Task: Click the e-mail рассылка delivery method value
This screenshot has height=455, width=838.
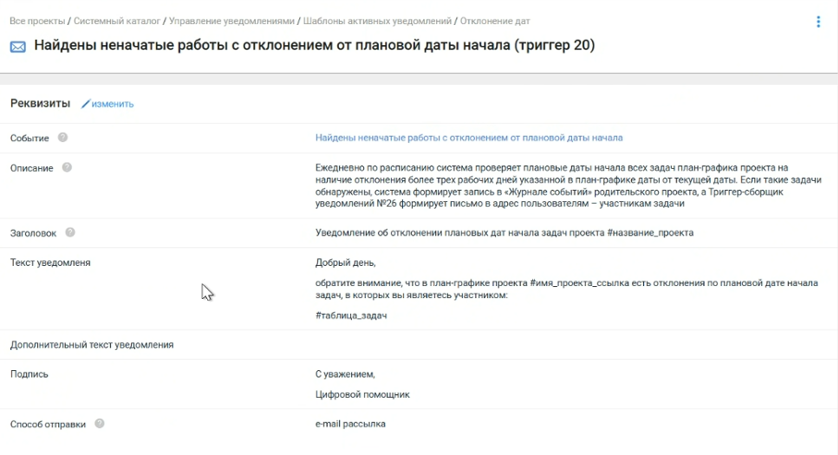Action: coord(350,424)
